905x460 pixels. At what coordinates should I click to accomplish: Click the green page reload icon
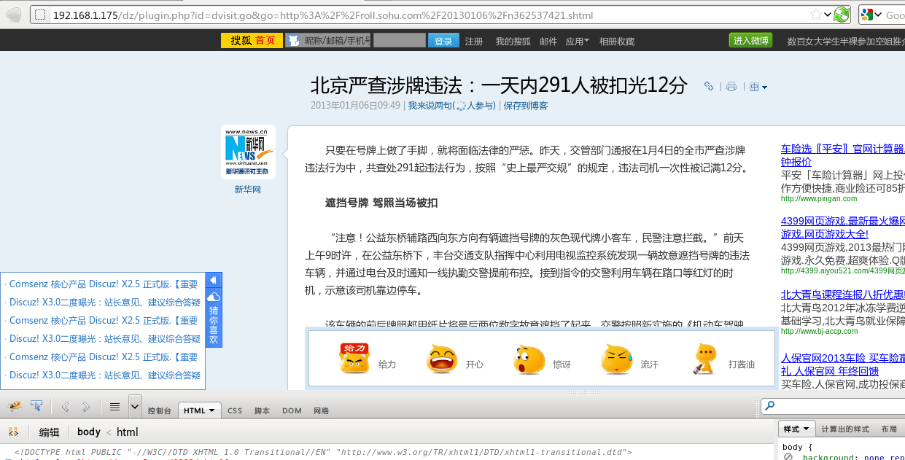tap(842, 15)
